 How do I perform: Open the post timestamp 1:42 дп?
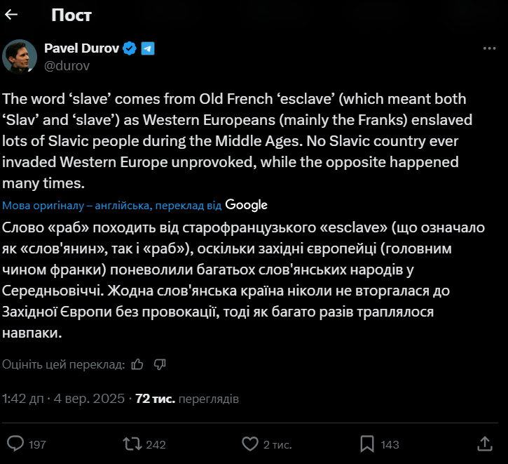point(25,399)
